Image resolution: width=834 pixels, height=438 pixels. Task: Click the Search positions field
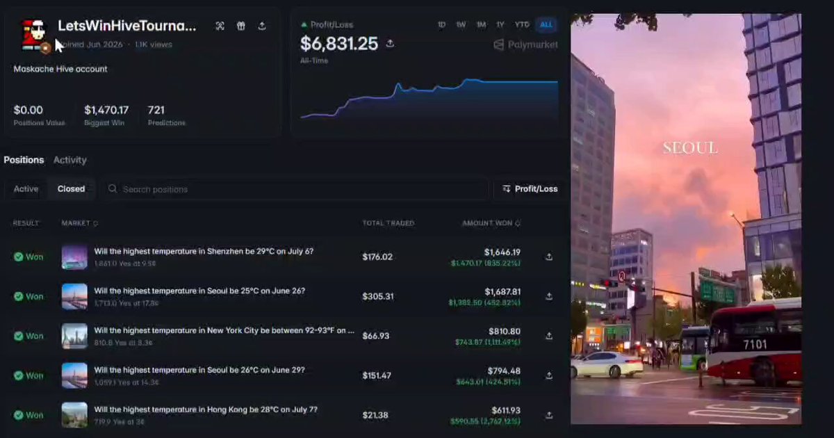tap(295, 188)
